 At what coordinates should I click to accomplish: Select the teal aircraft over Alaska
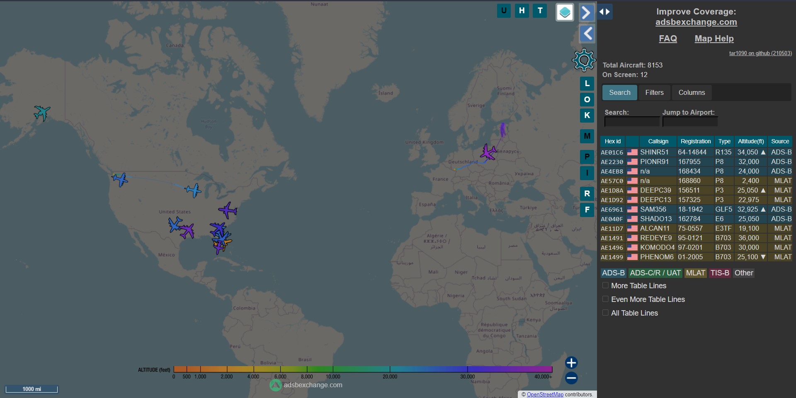(x=42, y=112)
